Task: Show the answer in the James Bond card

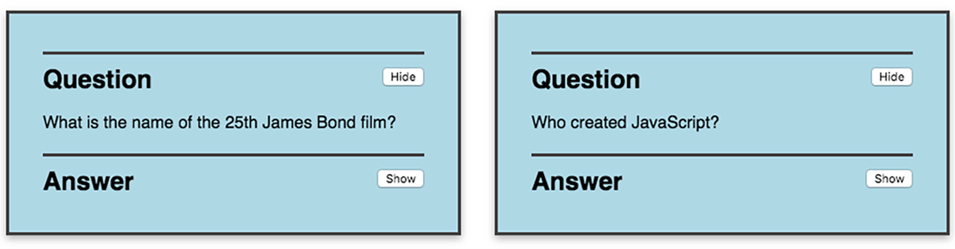Action: 401,179
